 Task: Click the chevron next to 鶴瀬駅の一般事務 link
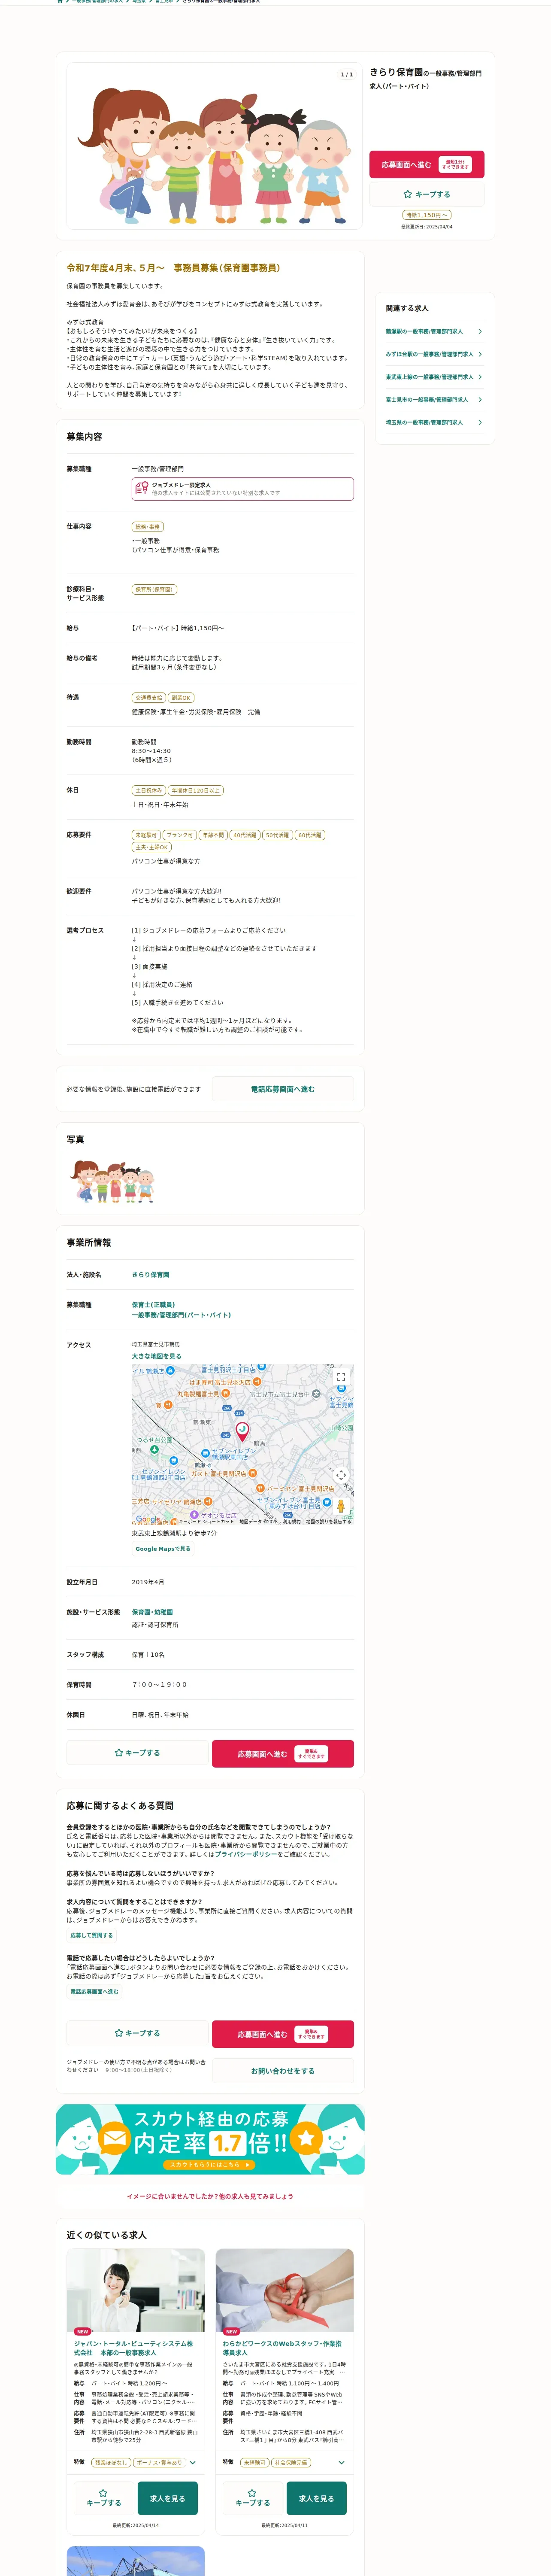(x=480, y=331)
